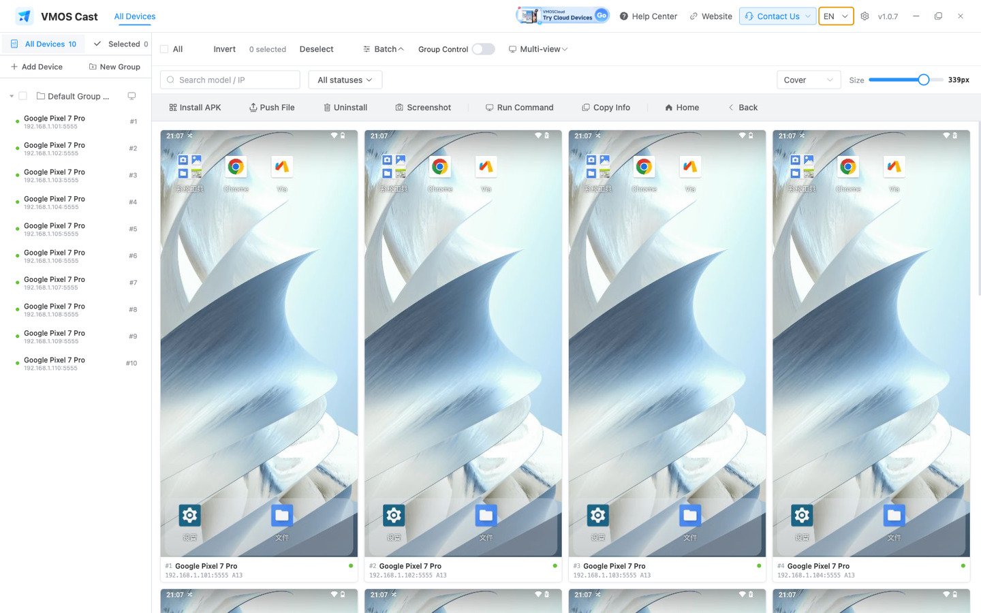981x613 pixels.
Task: Select device #2 at 192.168.1.102:5555
Action: coord(76,148)
